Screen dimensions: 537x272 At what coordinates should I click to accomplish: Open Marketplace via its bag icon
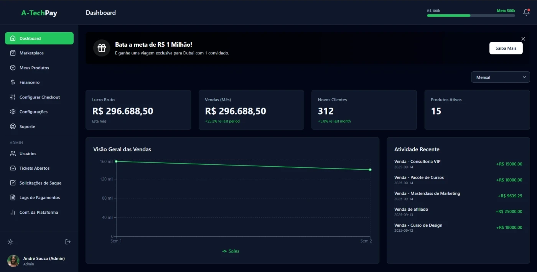click(13, 53)
